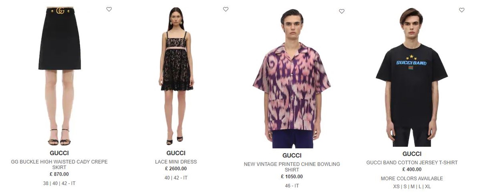Click Gucci brand label under T-shirt
Image resolution: width=481 pixels, height=193 pixels.
click(x=412, y=154)
